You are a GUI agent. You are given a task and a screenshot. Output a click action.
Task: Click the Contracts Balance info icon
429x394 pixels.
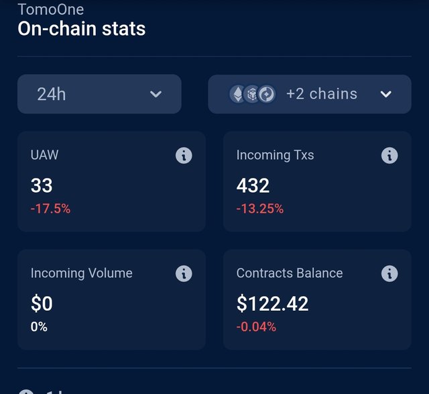coord(389,274)
